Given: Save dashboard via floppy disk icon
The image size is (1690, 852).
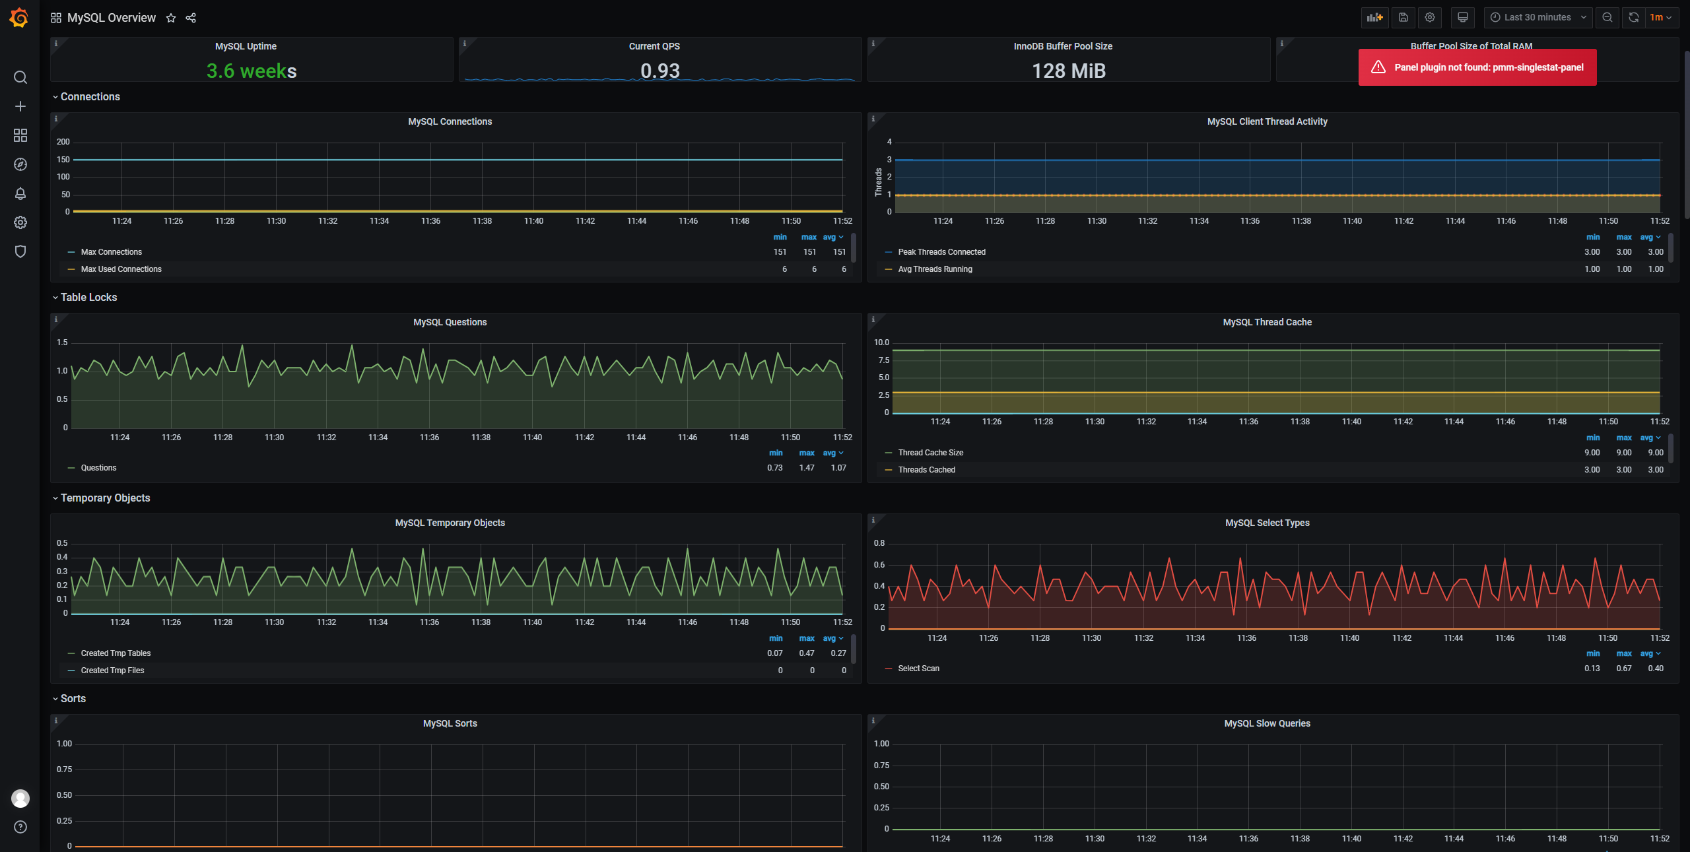Looking at the screenshot, I should (x=1403, y=18).
